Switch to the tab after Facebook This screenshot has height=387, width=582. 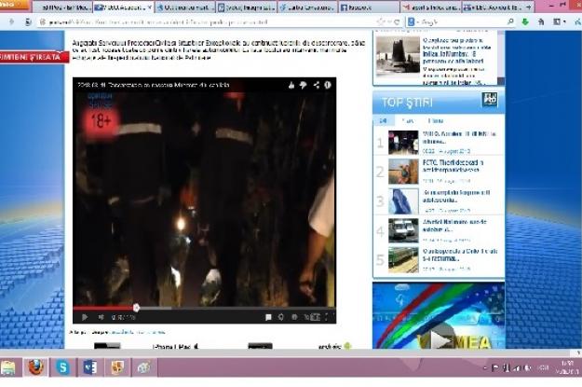(430, 7)
